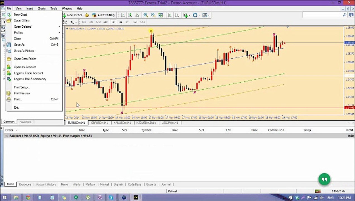Click the tile windows icon
Image resolution: width=355 pixels, height=201 pixels.
pyautogui.click(x=160, y=15)
